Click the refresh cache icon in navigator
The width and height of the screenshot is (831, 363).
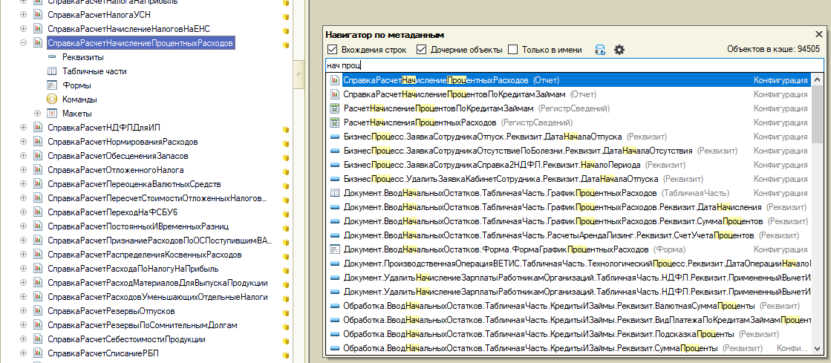pyautogui.click(x=600, y=50)
